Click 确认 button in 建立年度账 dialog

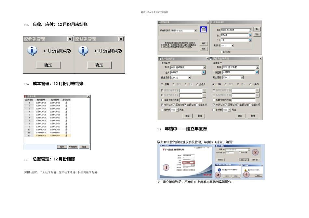[244, 160]
